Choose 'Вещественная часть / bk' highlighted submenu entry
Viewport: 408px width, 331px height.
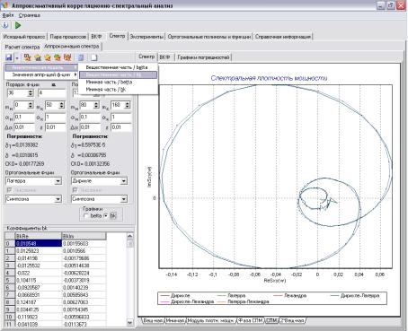pos(118,74)
